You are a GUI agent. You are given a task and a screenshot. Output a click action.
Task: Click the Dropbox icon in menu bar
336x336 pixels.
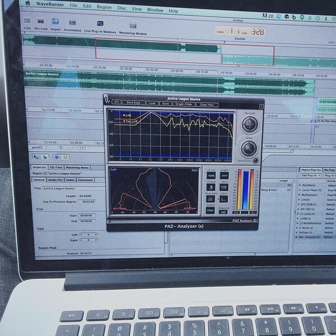pos(278,16)
